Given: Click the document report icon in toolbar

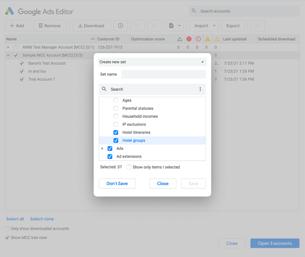Looking at the screenshot, I should pyautogui.click(x=171, y=26).
